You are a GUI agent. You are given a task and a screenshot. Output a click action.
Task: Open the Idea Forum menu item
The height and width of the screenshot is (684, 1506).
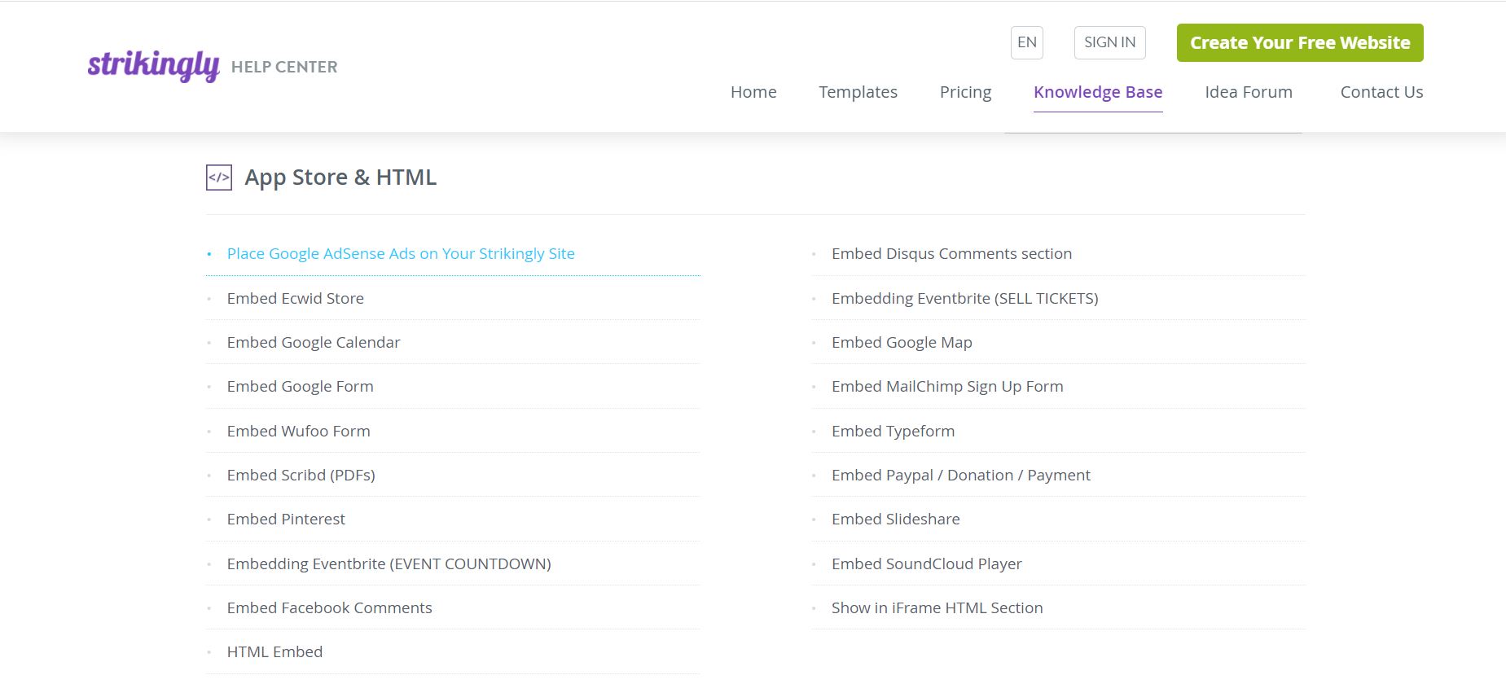point(1249,92)
